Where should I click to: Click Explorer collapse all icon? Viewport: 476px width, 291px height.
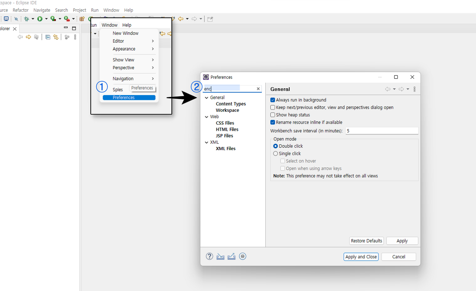pos(48,37)
